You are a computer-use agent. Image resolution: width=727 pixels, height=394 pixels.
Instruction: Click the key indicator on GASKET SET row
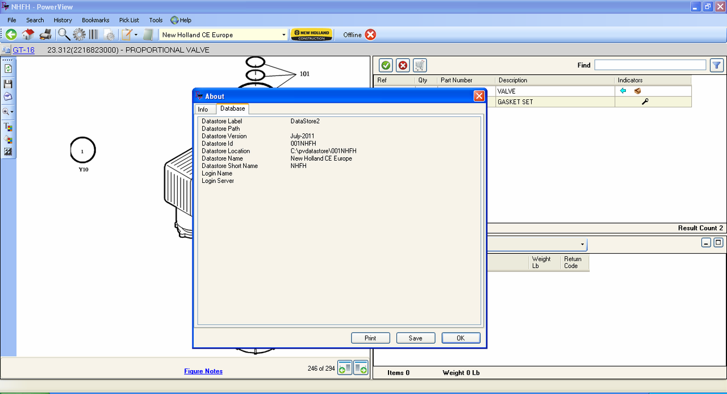point(645,102)
